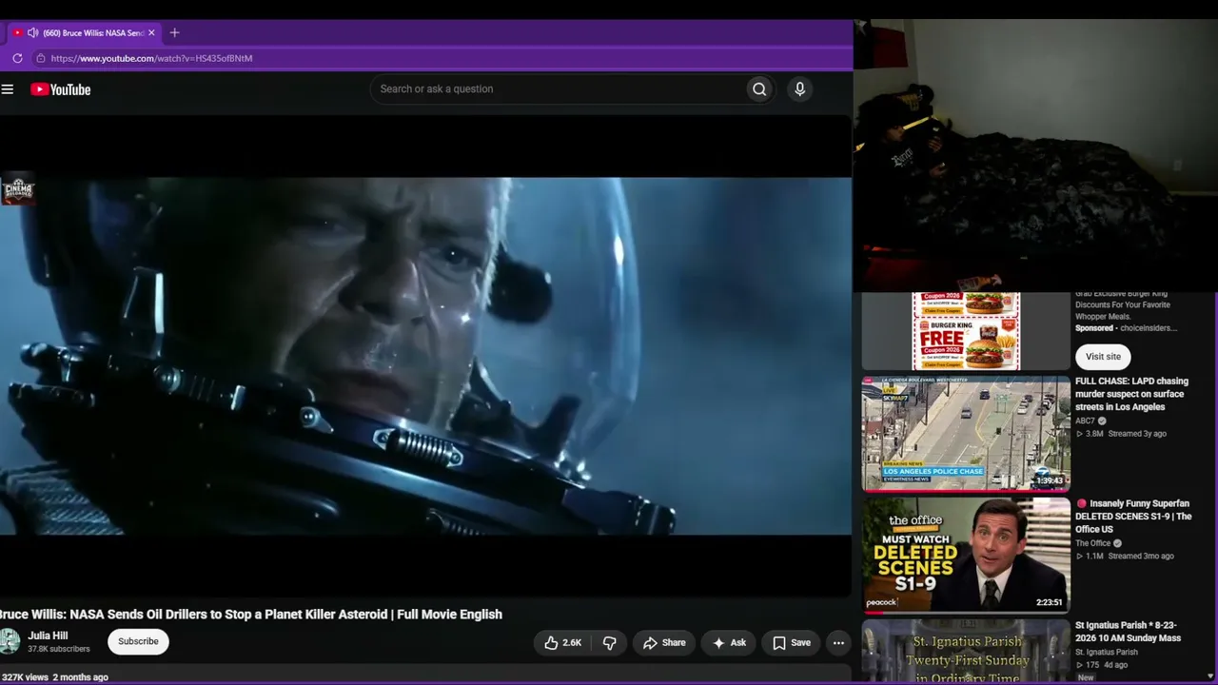Save the video to a playlist
This screenshot has height=685, width=1218.
pos(792,643)
